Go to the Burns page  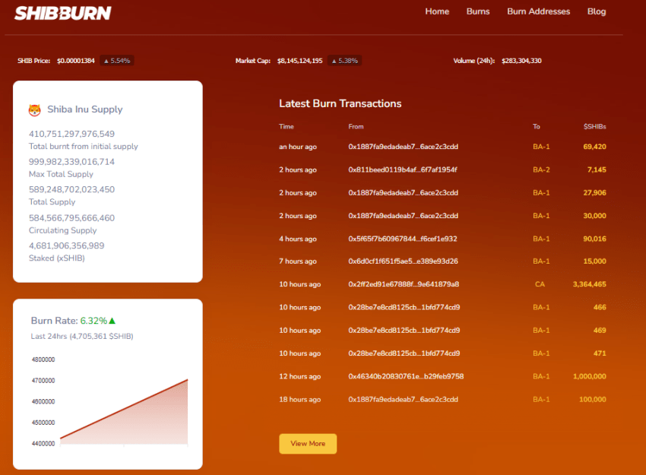478,11
